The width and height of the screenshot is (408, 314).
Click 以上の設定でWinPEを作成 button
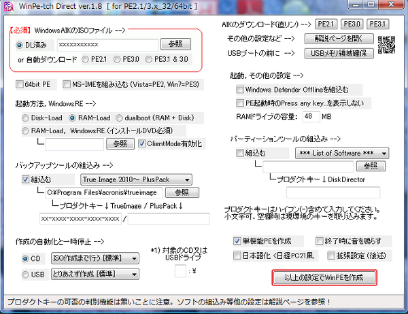tap(324, 277)
